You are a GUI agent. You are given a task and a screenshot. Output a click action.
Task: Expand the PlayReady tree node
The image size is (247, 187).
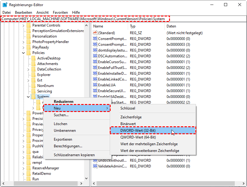pyautogui.click(x=23, y=48)
